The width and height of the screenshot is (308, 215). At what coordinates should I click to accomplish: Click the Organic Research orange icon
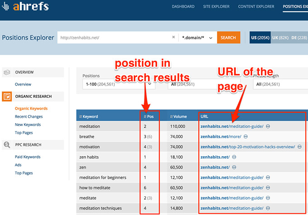pyautogui.click(x=7, y=96)
